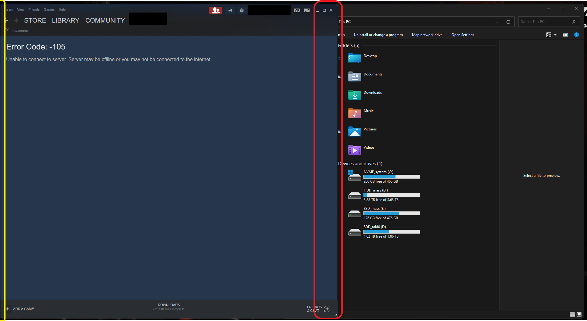Click Uninstall or change a program
This screenshot has width=587, height=321.
378,35
